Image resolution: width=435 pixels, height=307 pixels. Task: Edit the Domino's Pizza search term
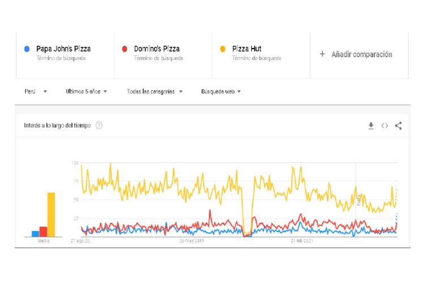[157, 49]
